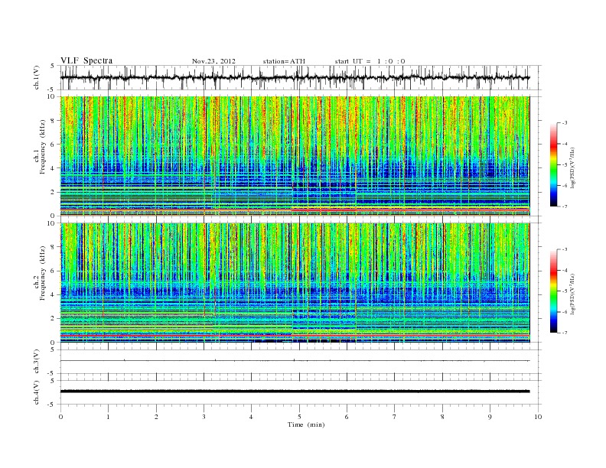The image size is (606, 468).
Task: Click the "4" kHz tick of ch.1 spectrogram
Action: tap(54, 168)
